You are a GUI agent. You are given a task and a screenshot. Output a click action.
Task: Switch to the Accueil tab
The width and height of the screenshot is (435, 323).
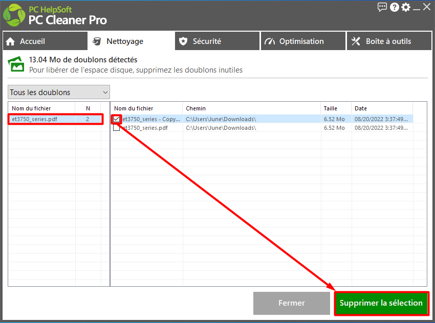click(45, 41)
